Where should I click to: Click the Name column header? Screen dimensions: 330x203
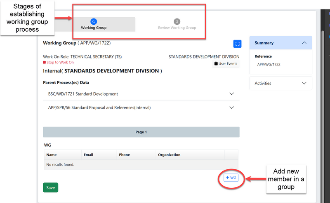(52, 155)
